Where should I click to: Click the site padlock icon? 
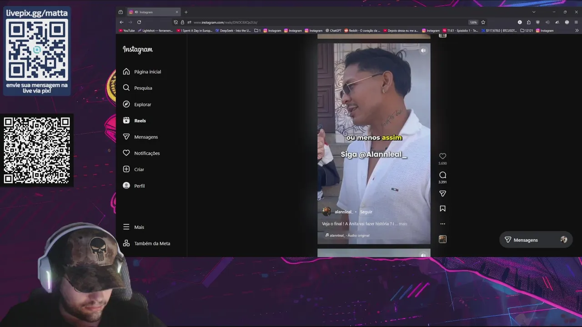coord(182,22)
